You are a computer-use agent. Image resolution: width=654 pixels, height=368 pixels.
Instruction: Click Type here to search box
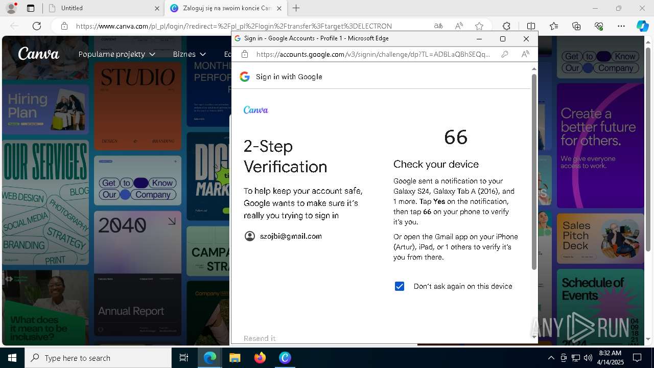point(98,358)
